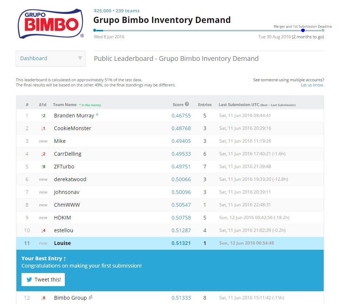The height and width of the screenshot is (304, 347).
Task: Click the Δ1d column header
Action: coord(43,105)
